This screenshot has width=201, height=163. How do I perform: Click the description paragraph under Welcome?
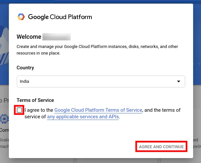coord(97,50)
